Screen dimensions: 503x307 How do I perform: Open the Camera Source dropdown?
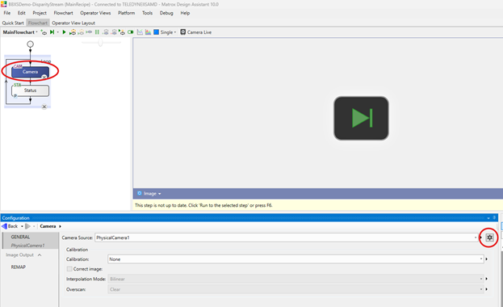click(476, 238)
